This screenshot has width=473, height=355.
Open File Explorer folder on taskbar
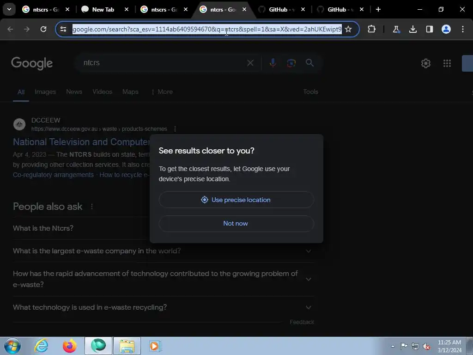(x=127, y=346)
